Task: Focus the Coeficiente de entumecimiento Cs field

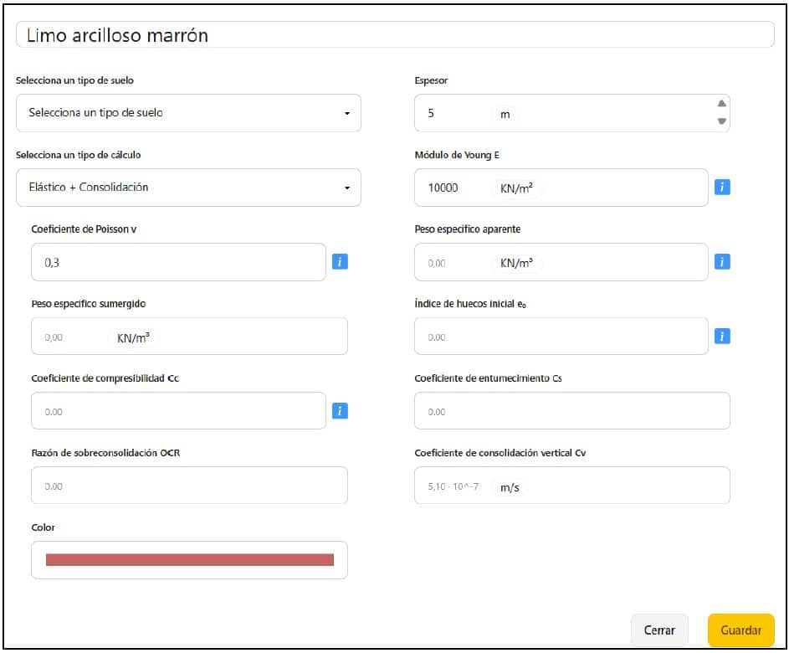Action: (x=572, y=411)
